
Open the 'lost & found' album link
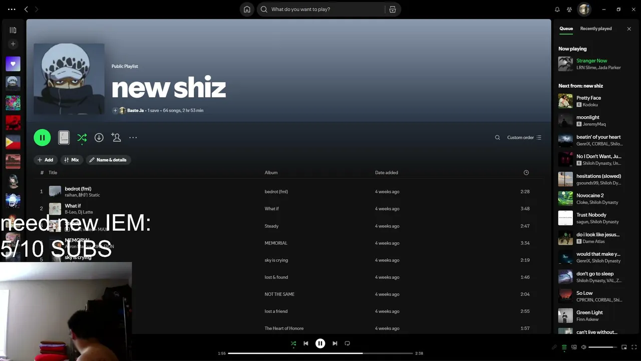pos(276,277)
